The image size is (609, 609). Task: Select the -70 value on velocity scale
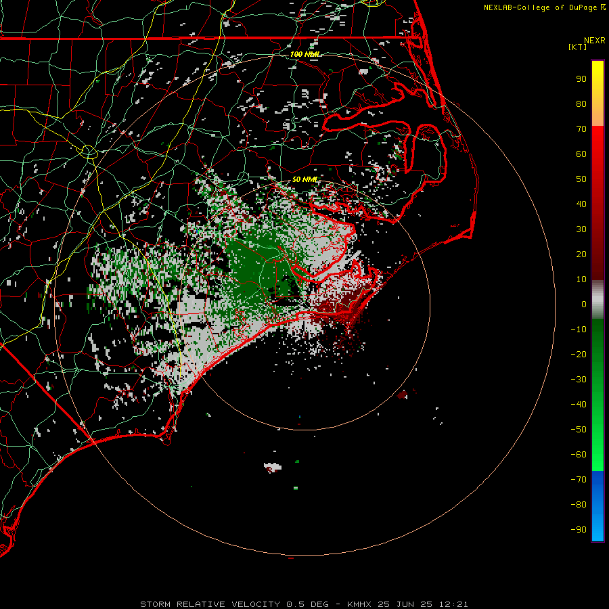click(579, 480)
